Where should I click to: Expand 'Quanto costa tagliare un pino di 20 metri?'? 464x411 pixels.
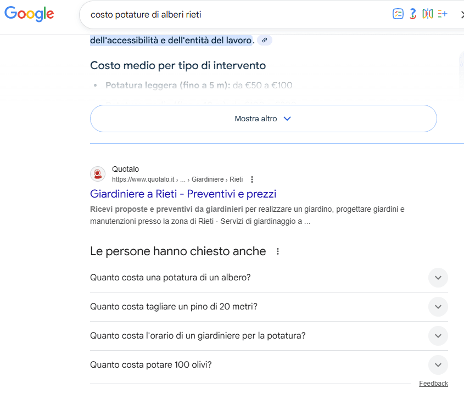(x=438, y=307)
